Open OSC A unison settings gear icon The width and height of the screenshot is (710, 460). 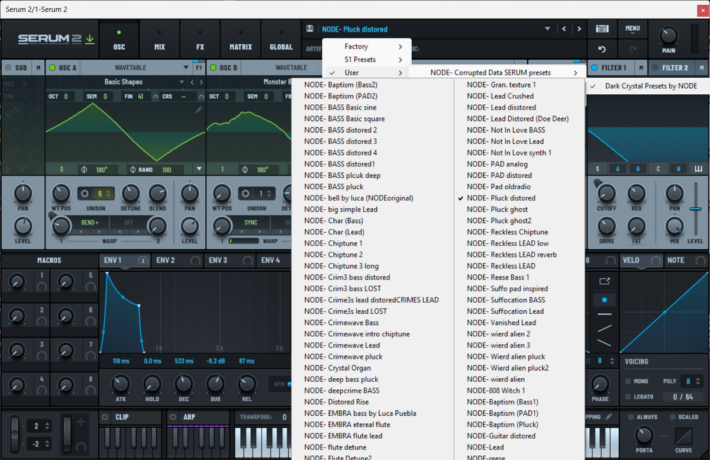pyautogui.click(x=85, y=194)
